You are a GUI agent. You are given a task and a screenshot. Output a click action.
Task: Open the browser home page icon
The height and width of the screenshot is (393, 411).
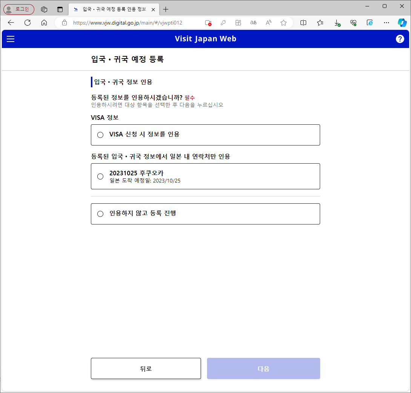coord(44,23)
